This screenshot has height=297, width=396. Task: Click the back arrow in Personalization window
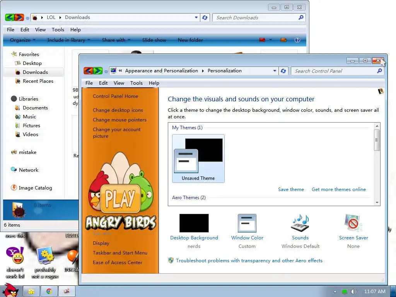(x=88, y=71)
